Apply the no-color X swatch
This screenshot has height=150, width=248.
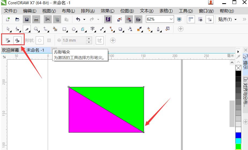tap(238, 68)
